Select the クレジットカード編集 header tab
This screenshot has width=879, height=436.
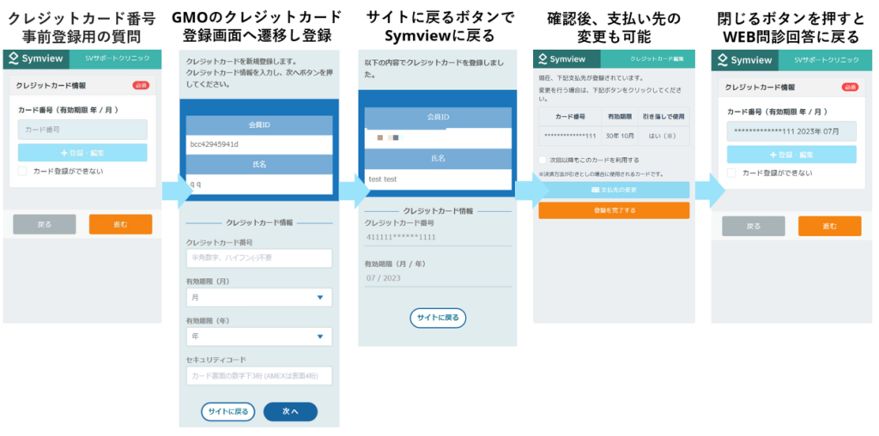coord(650,59)
